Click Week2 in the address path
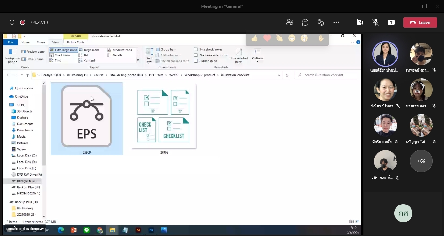 point(174,75)
